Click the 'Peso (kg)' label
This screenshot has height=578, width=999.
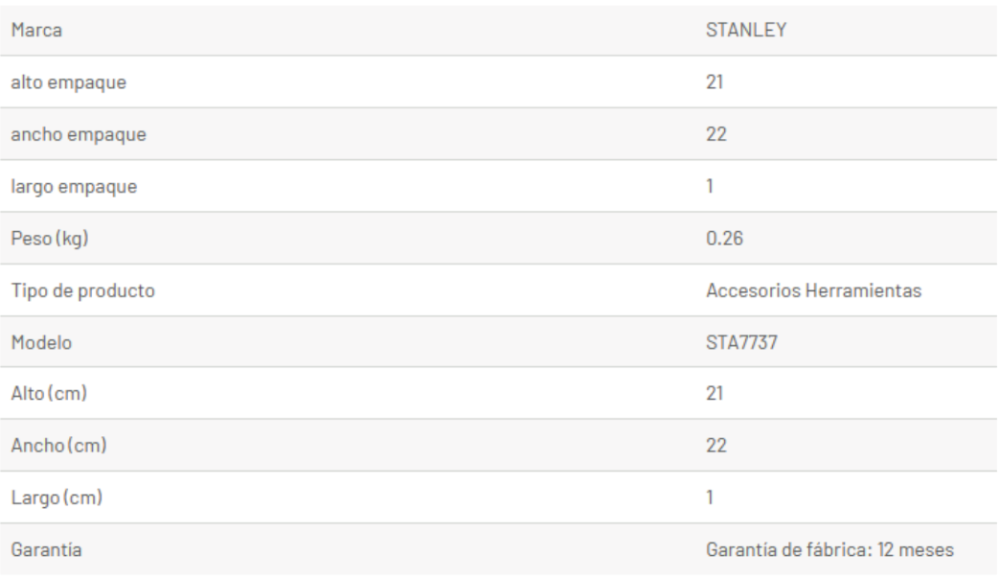coord(49,238)
